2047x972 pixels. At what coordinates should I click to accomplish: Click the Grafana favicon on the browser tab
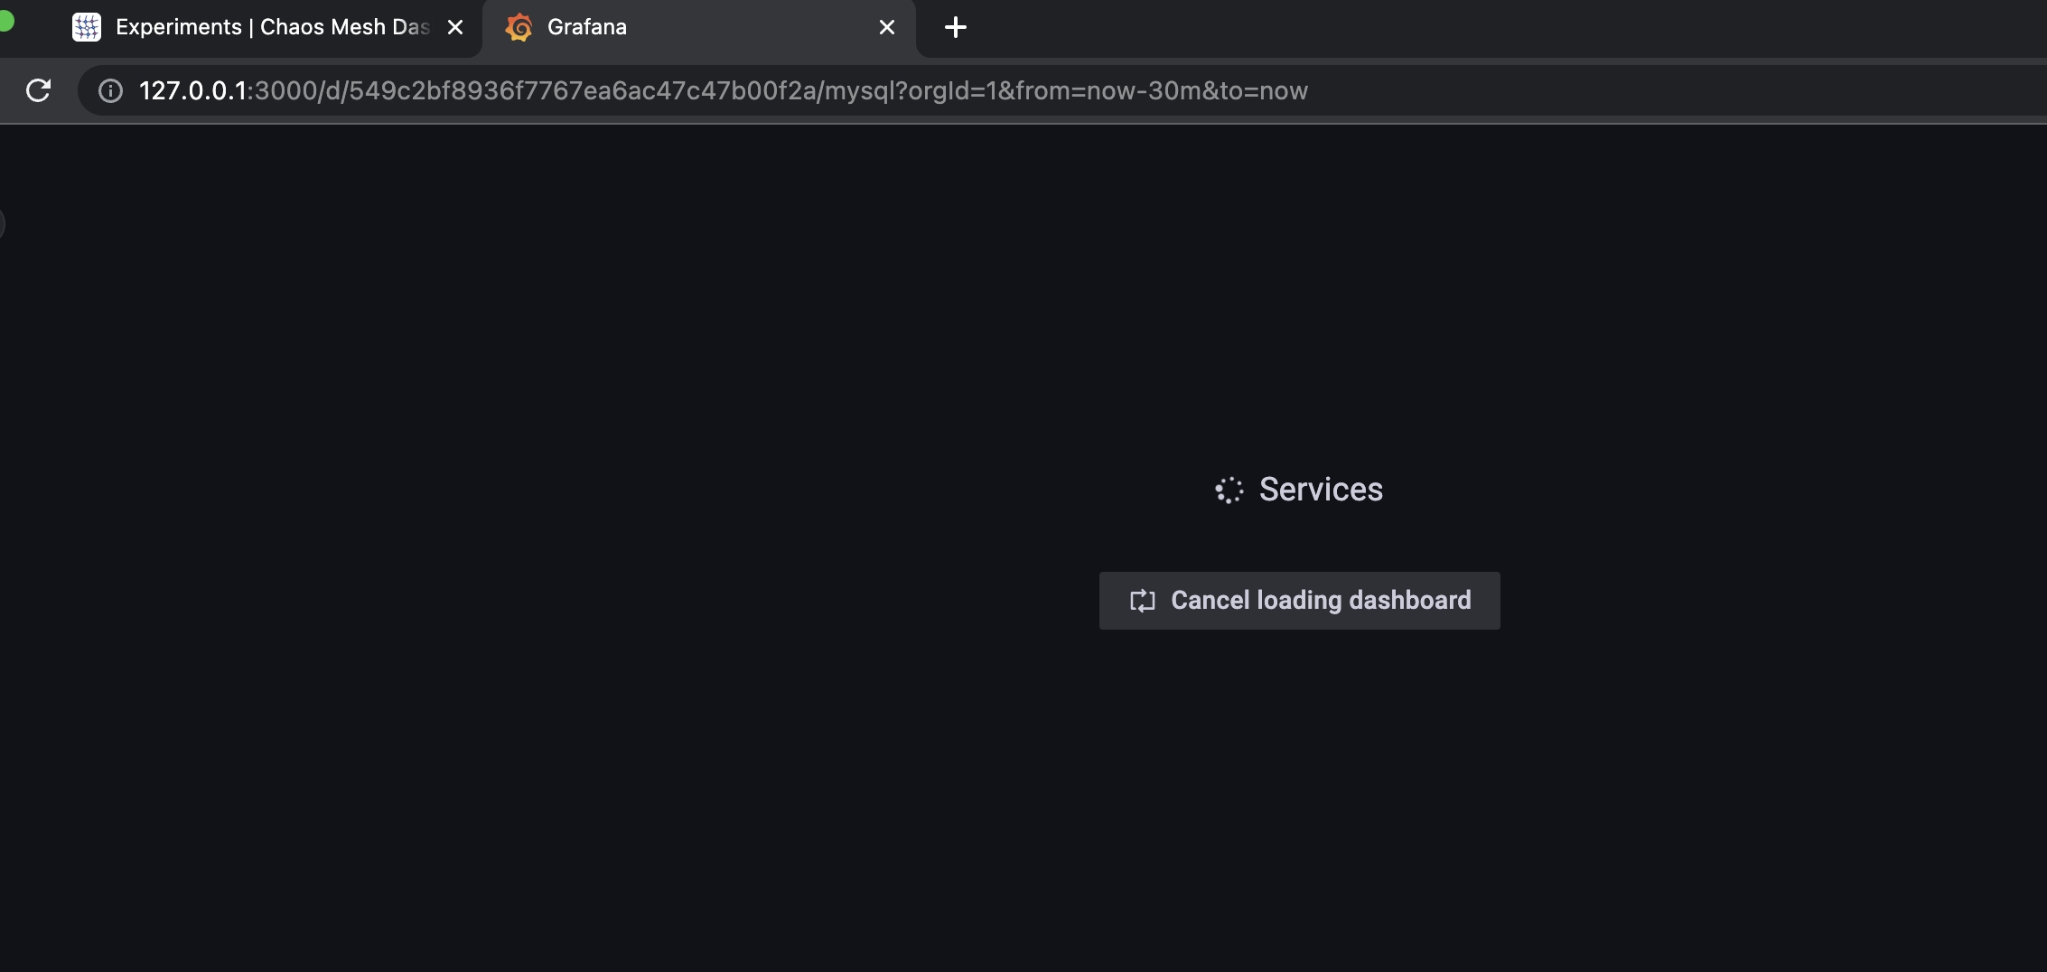(x=519, y=27)
